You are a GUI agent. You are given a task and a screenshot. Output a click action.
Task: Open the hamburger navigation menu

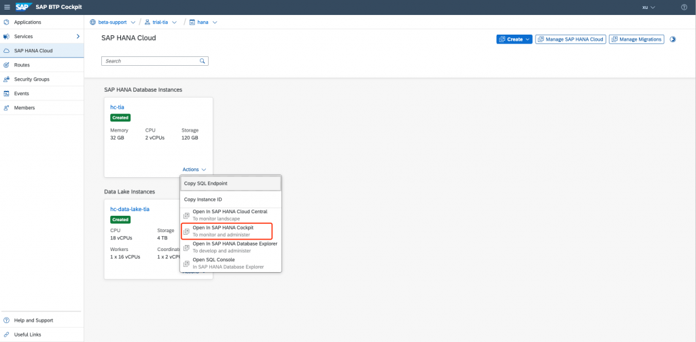[x=7, y=7]
